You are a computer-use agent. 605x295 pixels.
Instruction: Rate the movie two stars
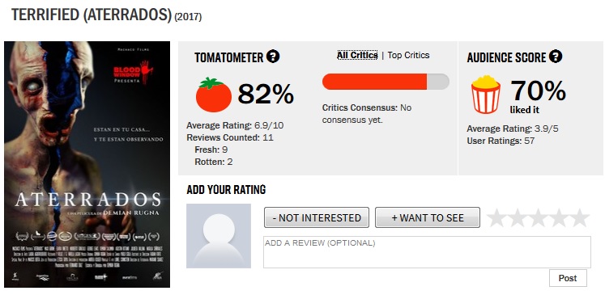pyautogui.click(x=518, y=218)
